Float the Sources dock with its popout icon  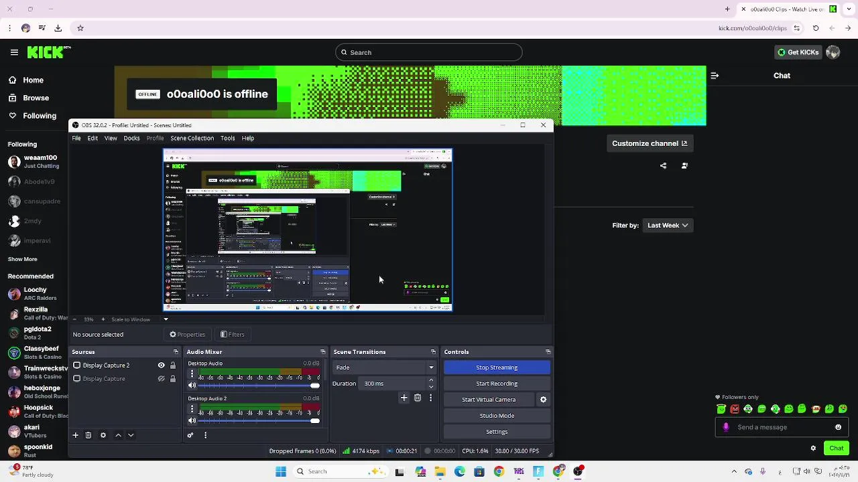click(176, 352)
